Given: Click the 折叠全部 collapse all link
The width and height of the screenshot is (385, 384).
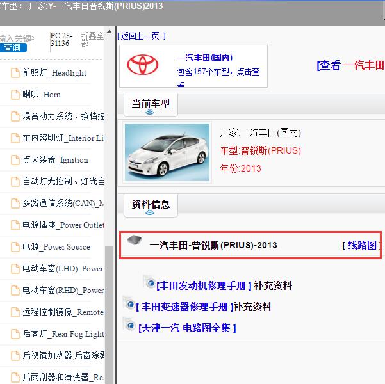Looking at the screenshot, I should pos(92,40).
